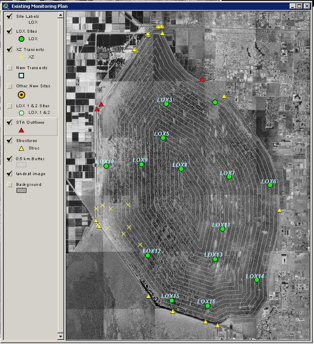Click the 0.5 km Buffer legend swatch
Viewport: 314px width, 344px height.
point(21,165)
